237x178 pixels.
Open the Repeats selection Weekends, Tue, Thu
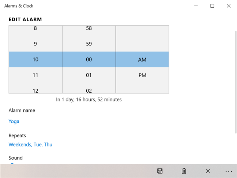pyautogui.click(x=30, y=145)
